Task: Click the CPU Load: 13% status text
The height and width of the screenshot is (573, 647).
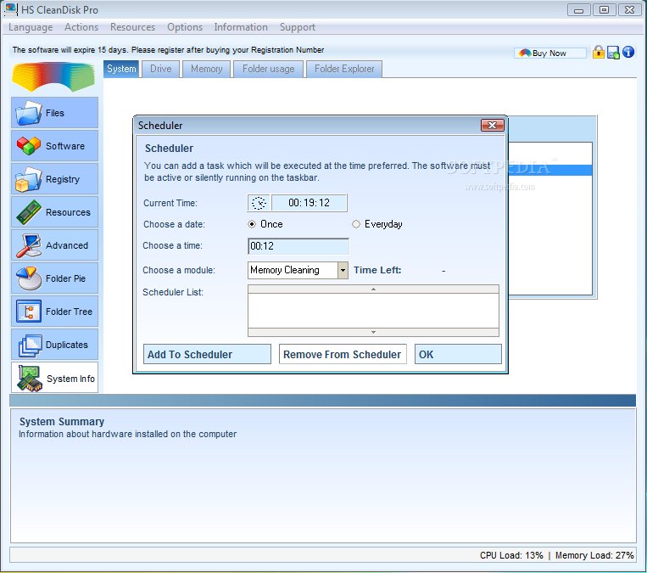Action: click(x=511, y=555)
